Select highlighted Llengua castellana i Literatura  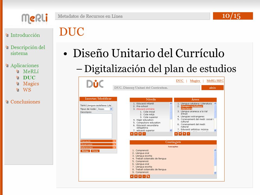192,108
